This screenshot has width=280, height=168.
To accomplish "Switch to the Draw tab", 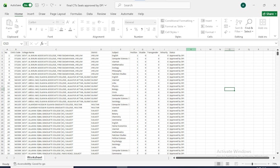I will pos(42,14).
